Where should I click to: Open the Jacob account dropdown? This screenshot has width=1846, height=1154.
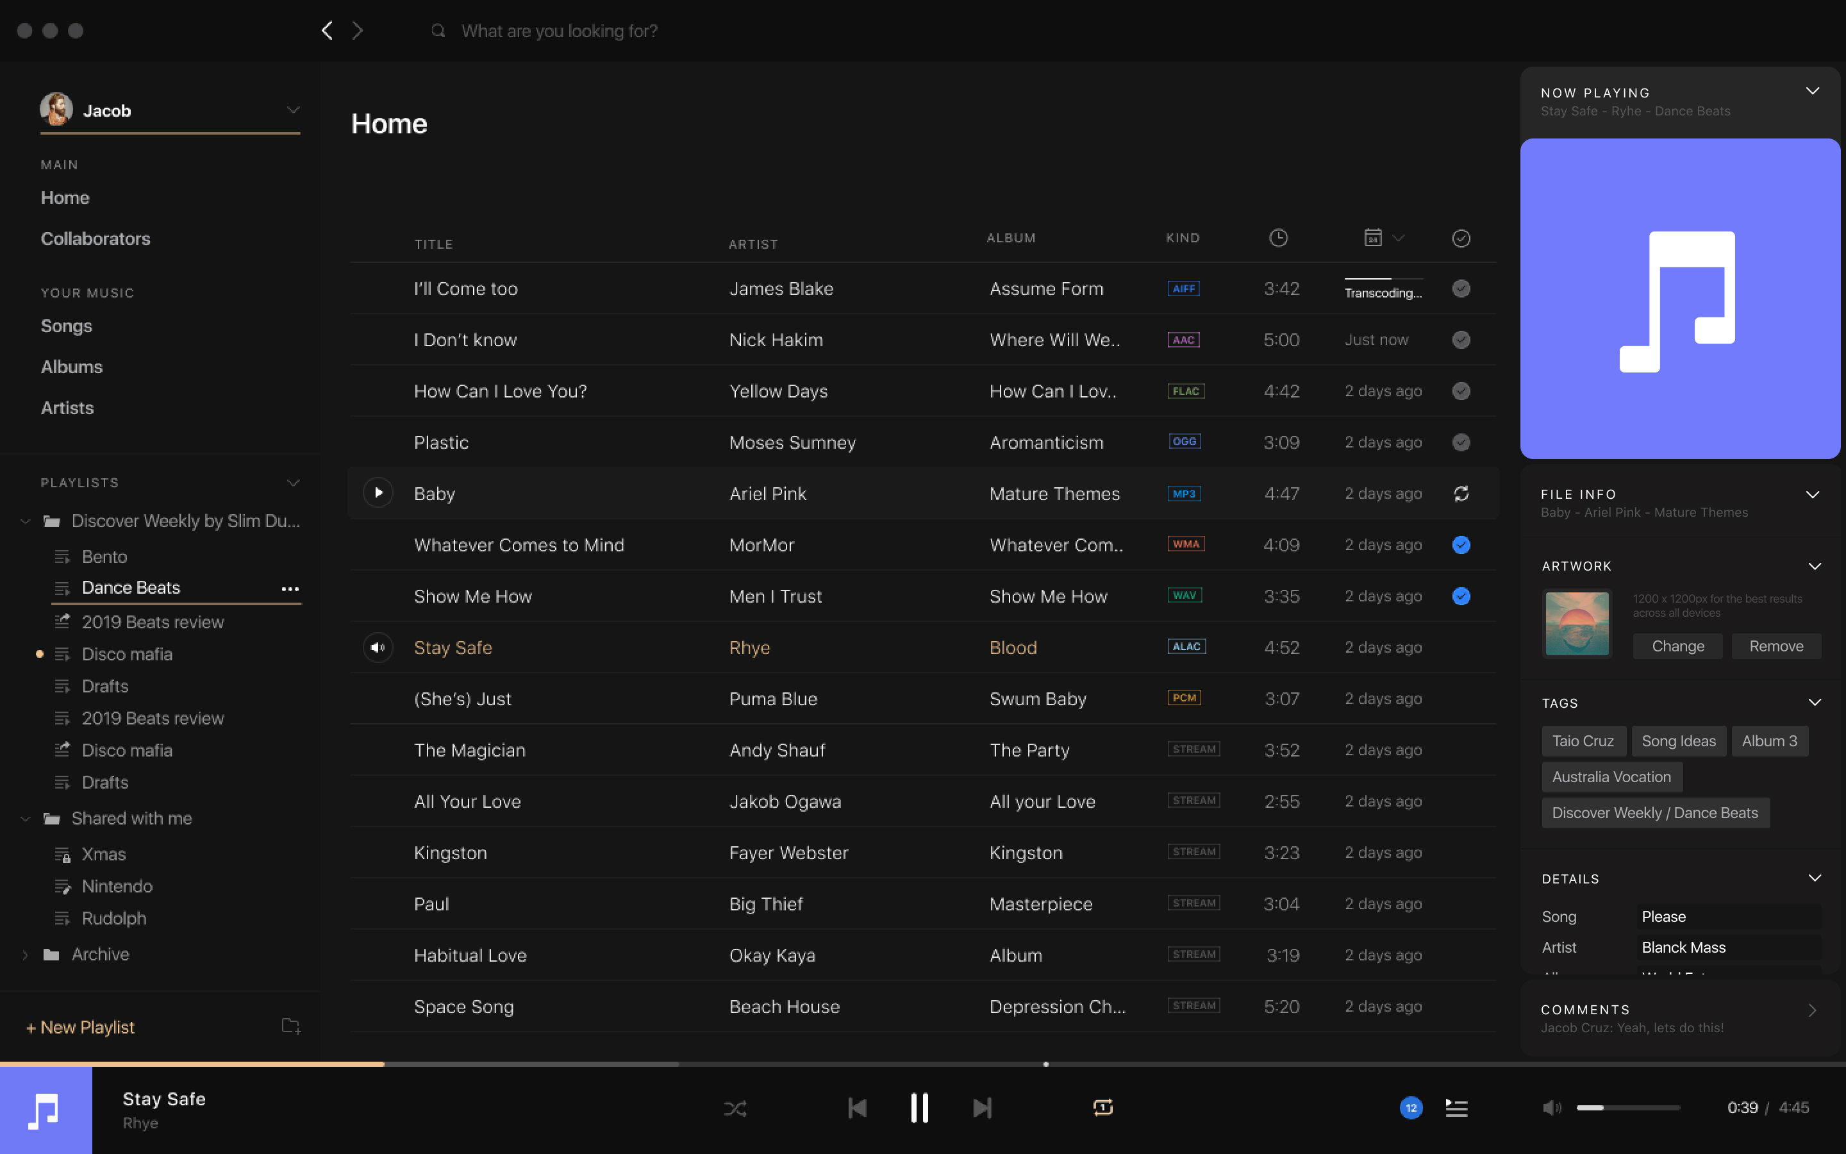[292, 110]
